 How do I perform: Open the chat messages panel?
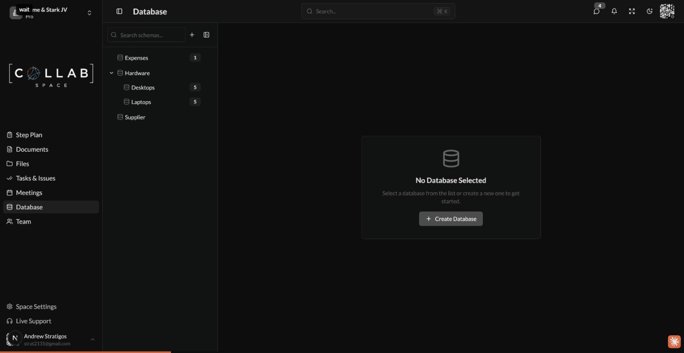pos(596,11)
